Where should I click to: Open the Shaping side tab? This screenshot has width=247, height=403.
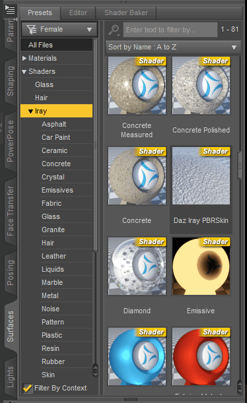coord(11,81)
